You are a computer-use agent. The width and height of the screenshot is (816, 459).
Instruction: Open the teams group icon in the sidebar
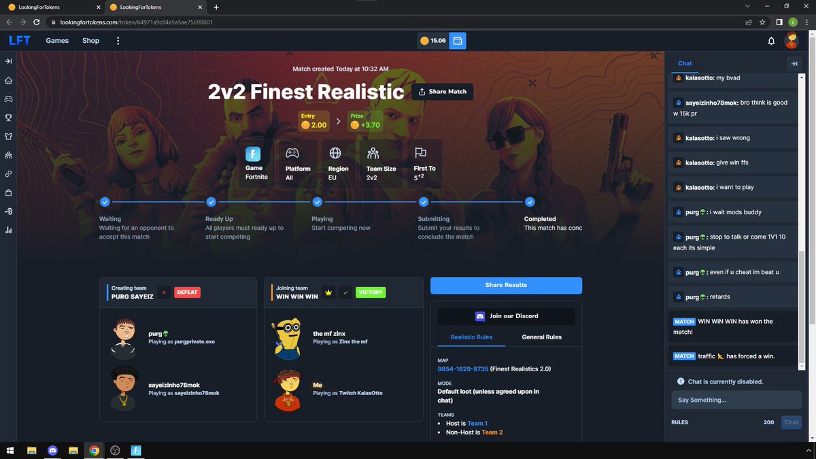click(x=9, y=155)
